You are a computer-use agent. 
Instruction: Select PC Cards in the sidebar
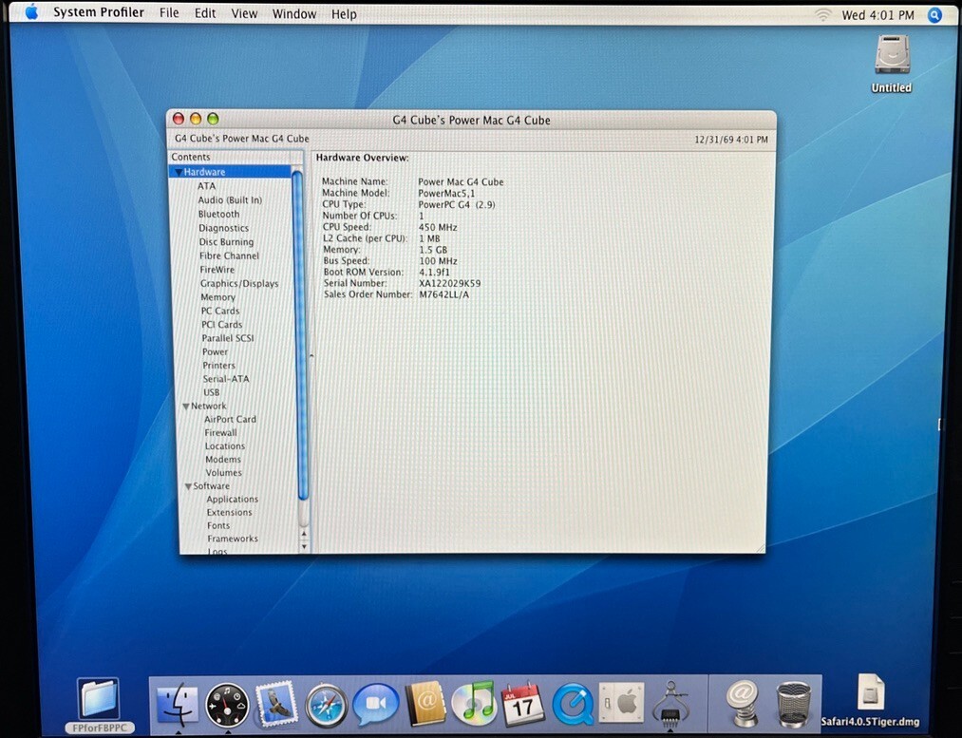[x=220, y=311]
